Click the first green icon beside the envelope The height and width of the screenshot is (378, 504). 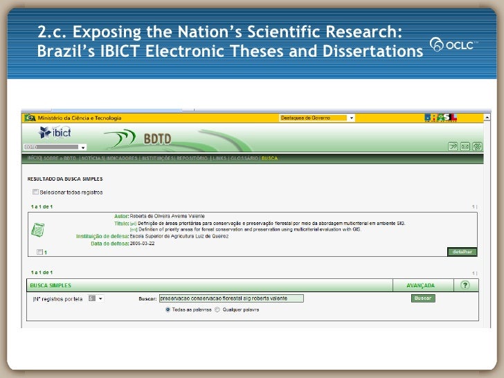(453, 147)
